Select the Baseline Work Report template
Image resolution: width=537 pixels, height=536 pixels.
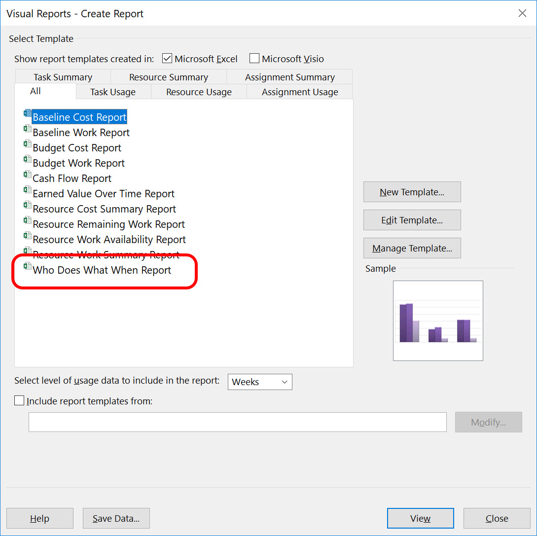coord(81,133)
